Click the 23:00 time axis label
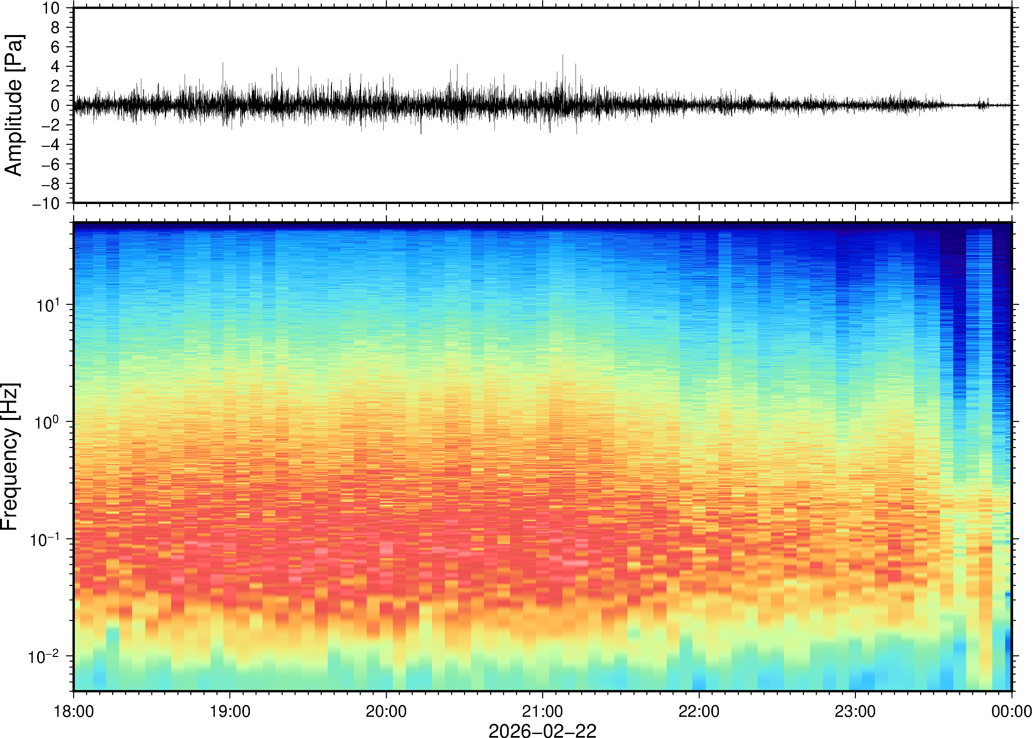 [855, 711]
